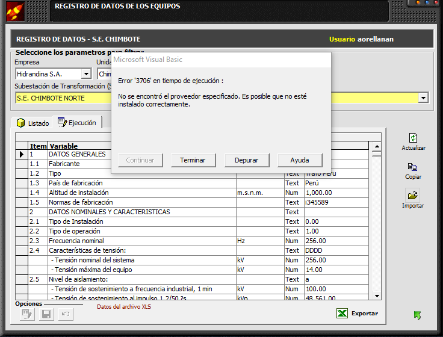Select the Nivel de aislamiento cell
The width and height of the screenshot is (443, 337).
[x=142, y=279]
